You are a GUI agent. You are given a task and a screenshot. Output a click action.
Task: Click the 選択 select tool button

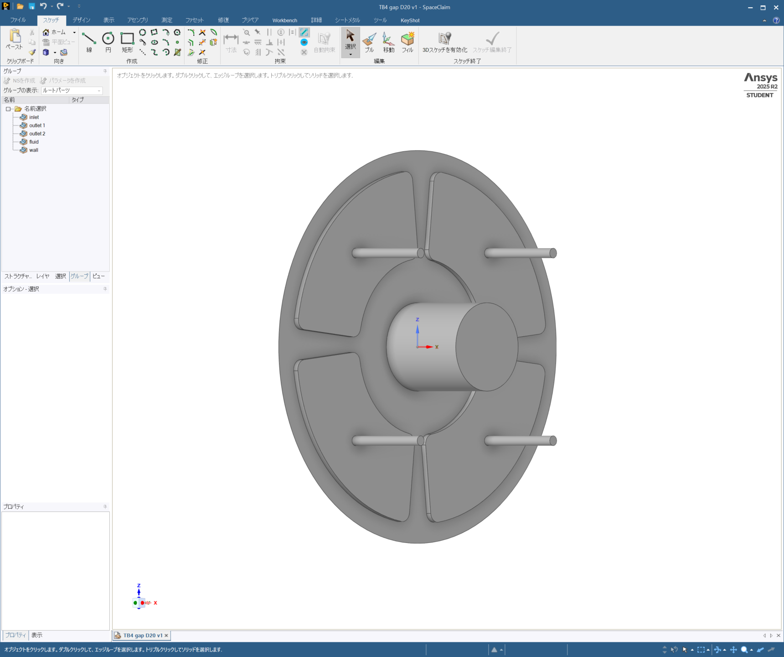click(x=350, y=39)
